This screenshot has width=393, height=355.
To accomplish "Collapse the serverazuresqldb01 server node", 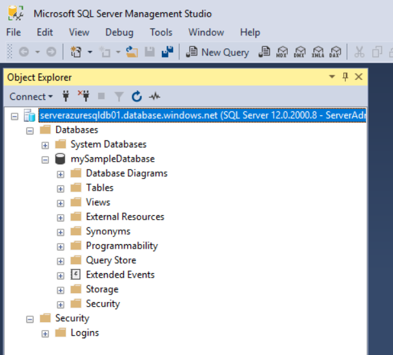I will click(15, 117).
